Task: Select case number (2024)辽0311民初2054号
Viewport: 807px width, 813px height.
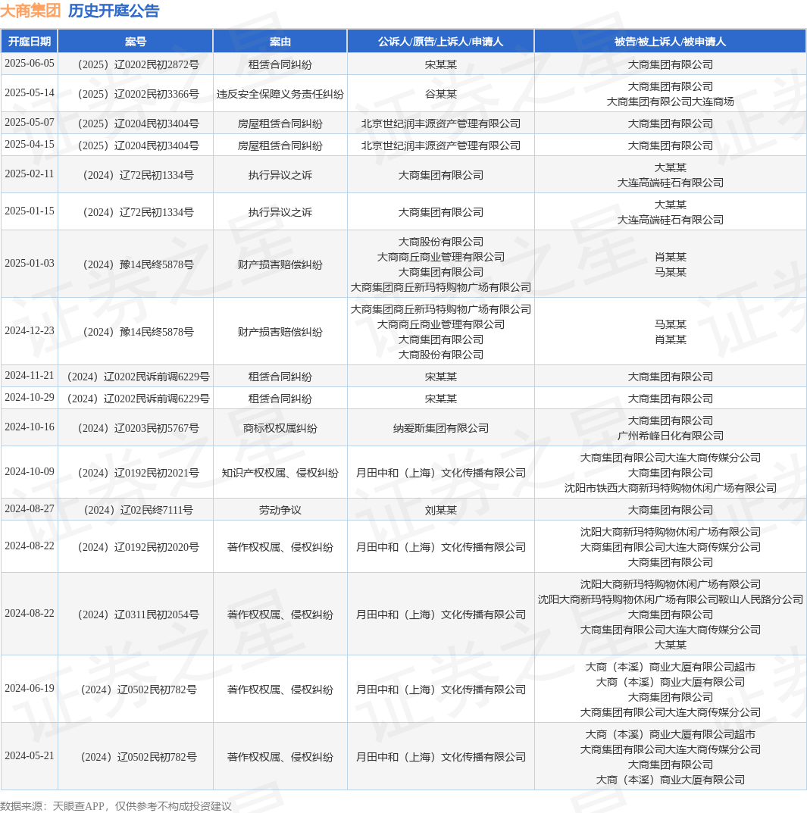Action: [x=136, y=615]
